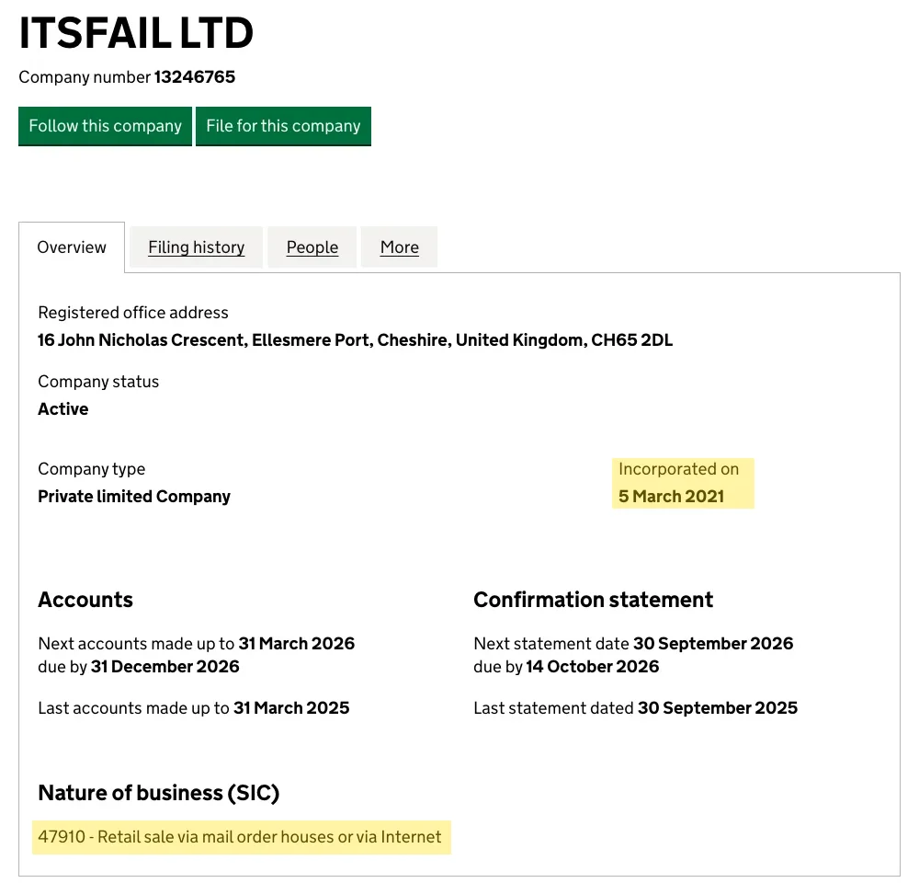Click last statement dated 30 September 2025
The height and width of the screenshot is (883, 919).
tap(718, 708)
